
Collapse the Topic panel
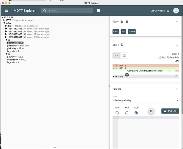(177, 22)
